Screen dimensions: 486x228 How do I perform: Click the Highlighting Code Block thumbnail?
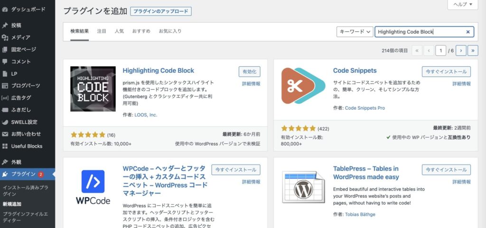(x=93, y=89)
